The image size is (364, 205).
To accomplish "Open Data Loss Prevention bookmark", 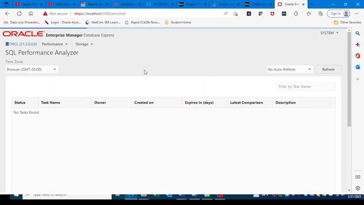I will point(22,22).
